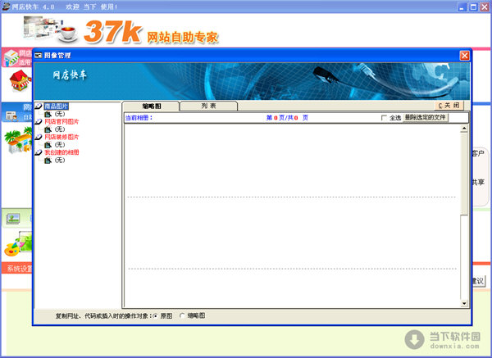Click the 37k coffee cup logo
This screenshot has height=358, width=492.
point(68,34)
